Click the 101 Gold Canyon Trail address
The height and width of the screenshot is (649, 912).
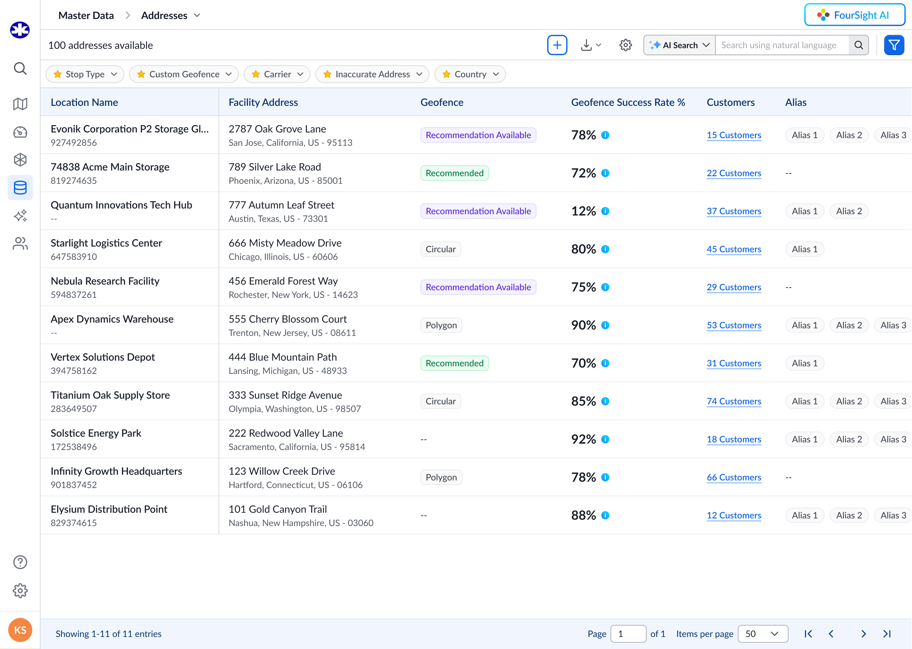277,509
